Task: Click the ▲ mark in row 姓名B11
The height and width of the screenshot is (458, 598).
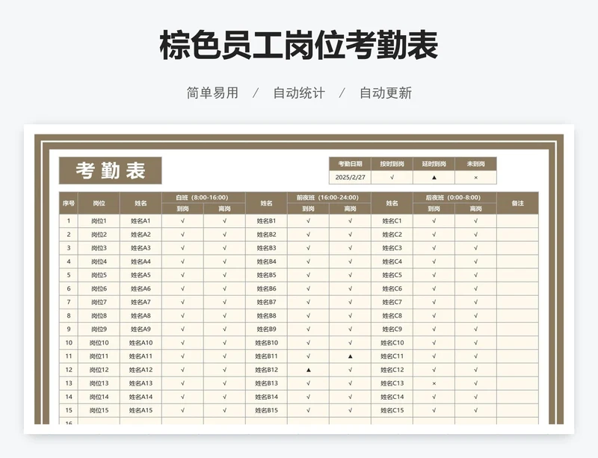Action: click(350, 356)
